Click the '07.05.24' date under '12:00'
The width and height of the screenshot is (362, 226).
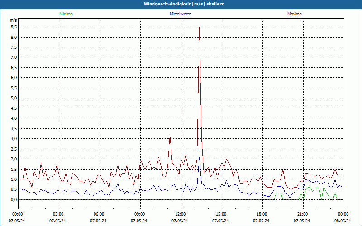point(180,221)
